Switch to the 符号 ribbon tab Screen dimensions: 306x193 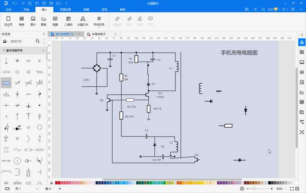click(105, 9)
